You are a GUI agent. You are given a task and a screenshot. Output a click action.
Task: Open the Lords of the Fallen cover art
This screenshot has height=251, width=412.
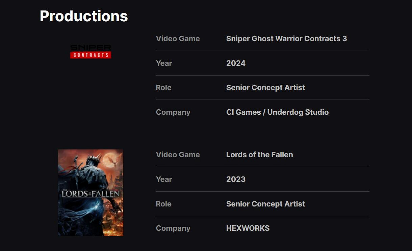coord(91,193)
